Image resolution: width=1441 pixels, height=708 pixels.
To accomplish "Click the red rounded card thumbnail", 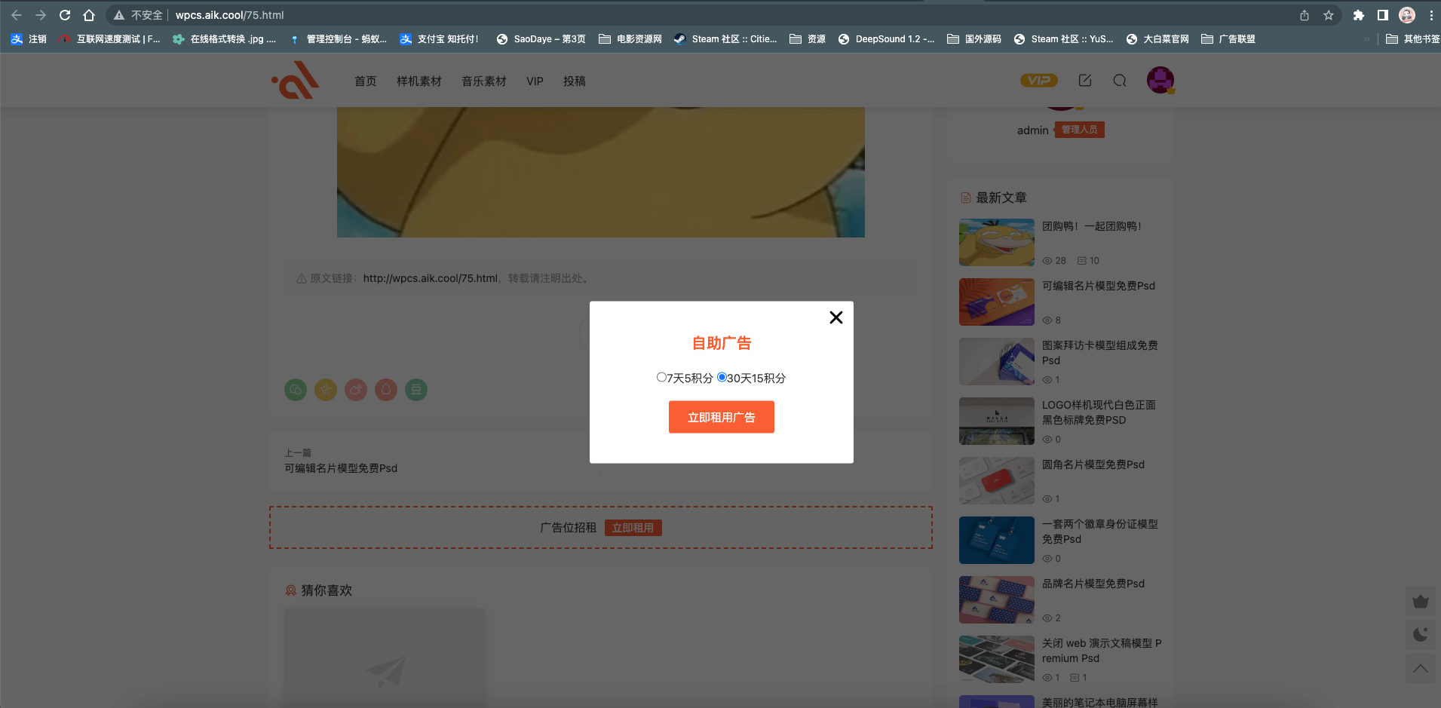I will pos(997,480).
